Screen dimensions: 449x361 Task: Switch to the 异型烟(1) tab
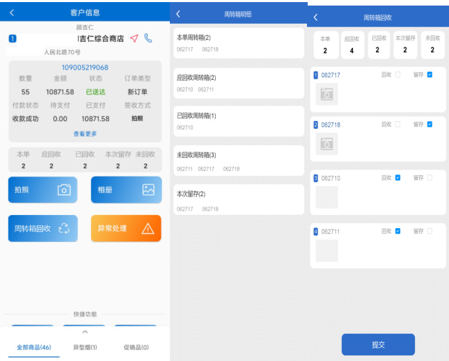point(85,347)
